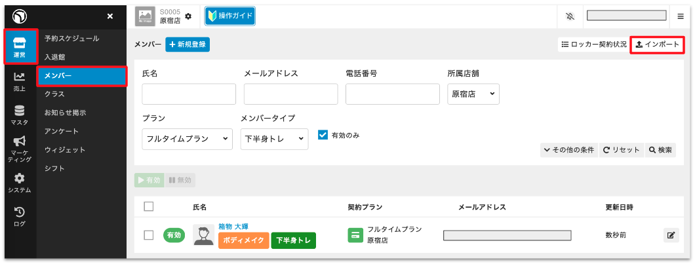
Task: Click the 氏名 search input field
Action: click(x=189, y=94)
